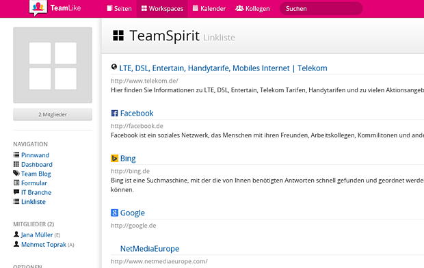This screenshot has width=424, height=268.
Task: Click the Workspaces grid icon in top bar
Action: pyautogui.click(x=144, y=8)
